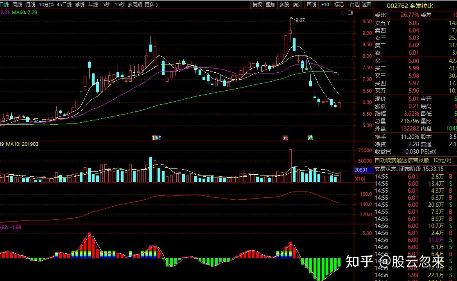Add stock via +自选 button
457x281 pixels.
pyautogui.click(x=352, y=5)
